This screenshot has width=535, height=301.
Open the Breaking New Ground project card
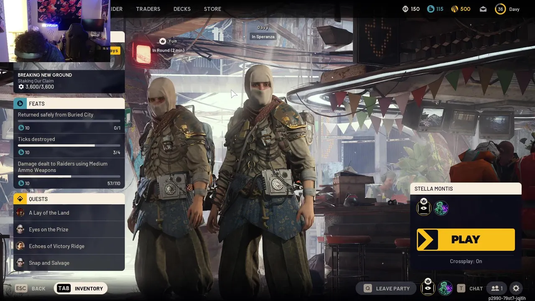69,80
